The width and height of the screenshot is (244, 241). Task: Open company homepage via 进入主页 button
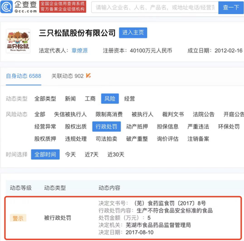133,33
